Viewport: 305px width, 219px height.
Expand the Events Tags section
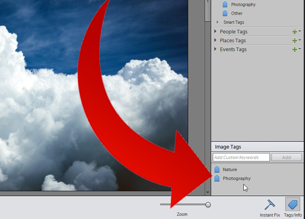[215, 49]
